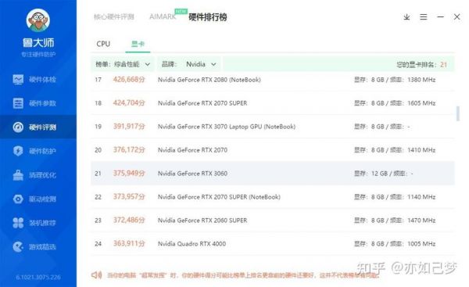Image resolution: width=469 pixels, height=287 pixels.
Task: Click the speaker notice icon at bottom
Action: click(x=96, y=274)
